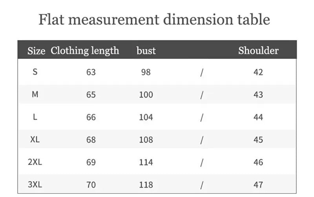
Task: Click clothing length value 70
Action: point(91,185)
